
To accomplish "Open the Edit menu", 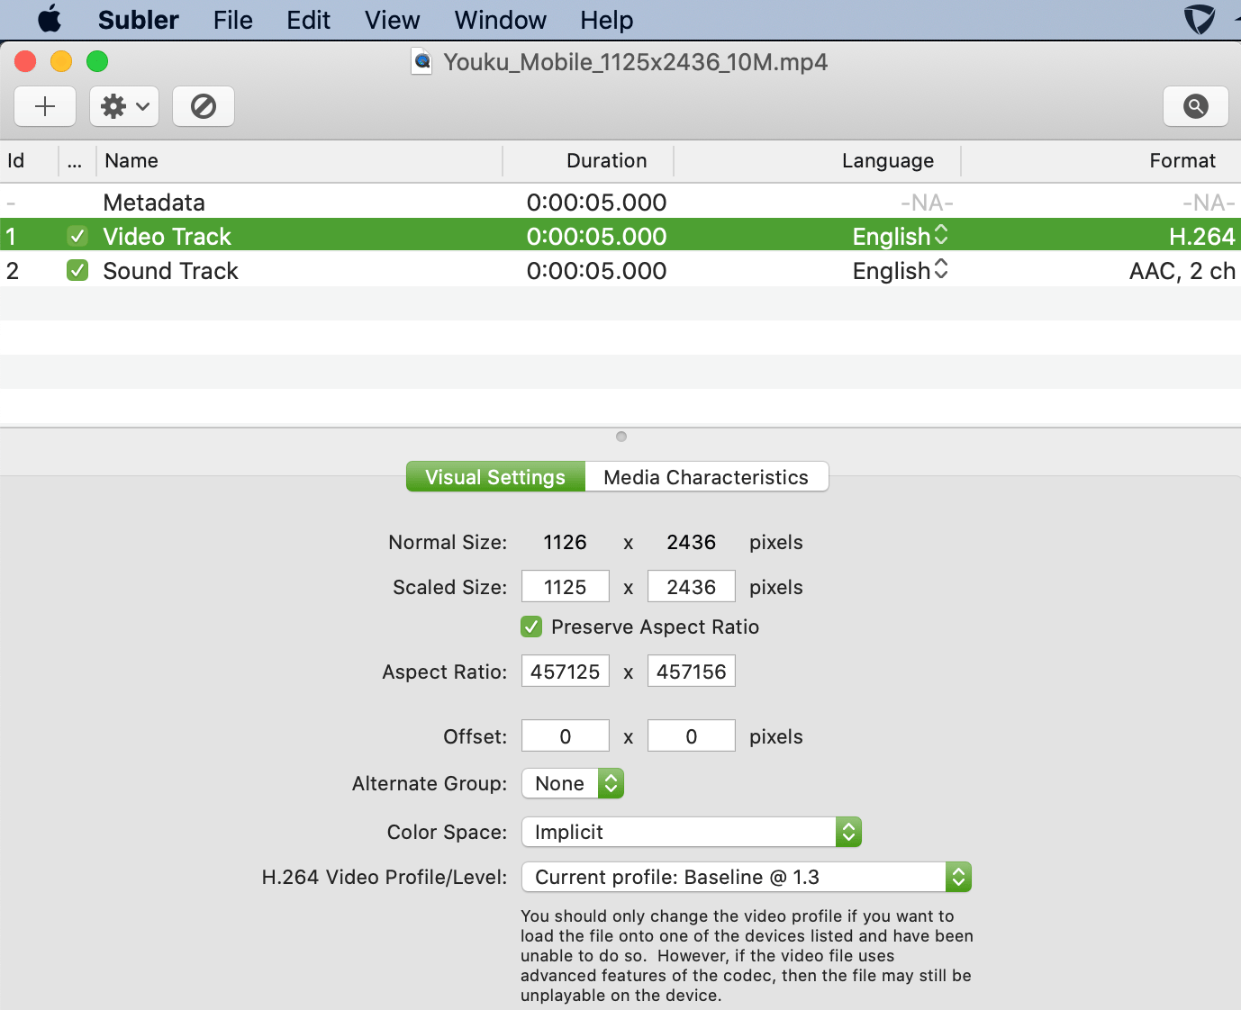I will pyautogui.click(x=309, y=20).
